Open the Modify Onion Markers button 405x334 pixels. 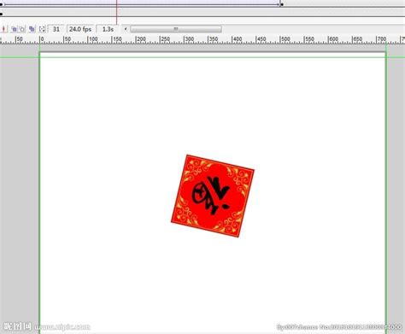42,29
